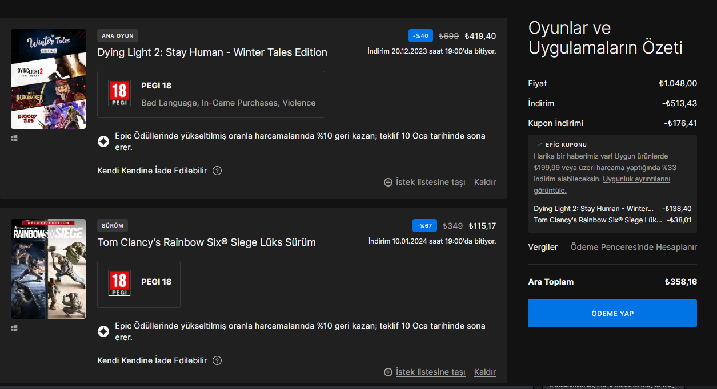Open Rainbow Six Siege cover thumbnail
This screenshot has height=389, width=717.
click(48, 269)
